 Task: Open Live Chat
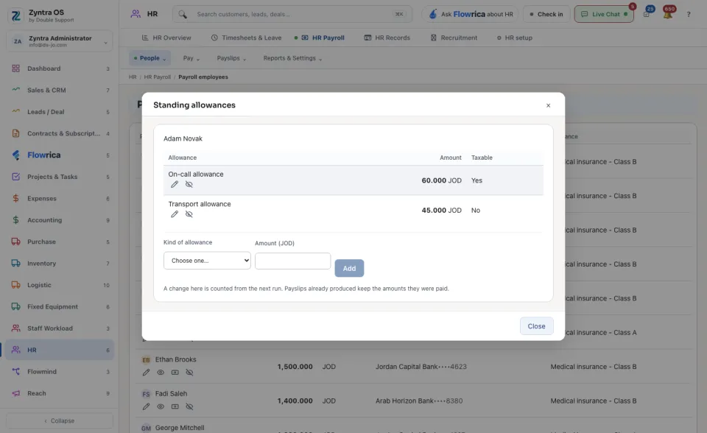[x=604, y=14]
